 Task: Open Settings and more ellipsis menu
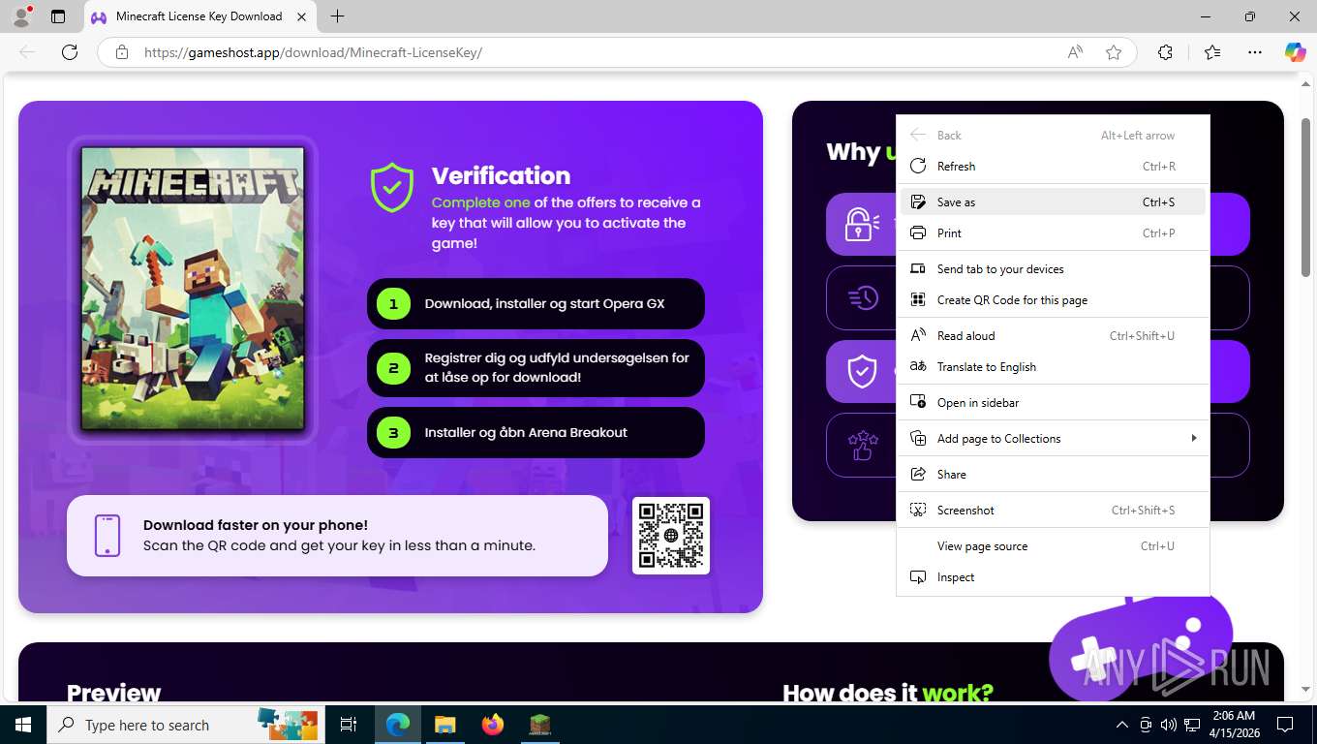click(1255, 52)
